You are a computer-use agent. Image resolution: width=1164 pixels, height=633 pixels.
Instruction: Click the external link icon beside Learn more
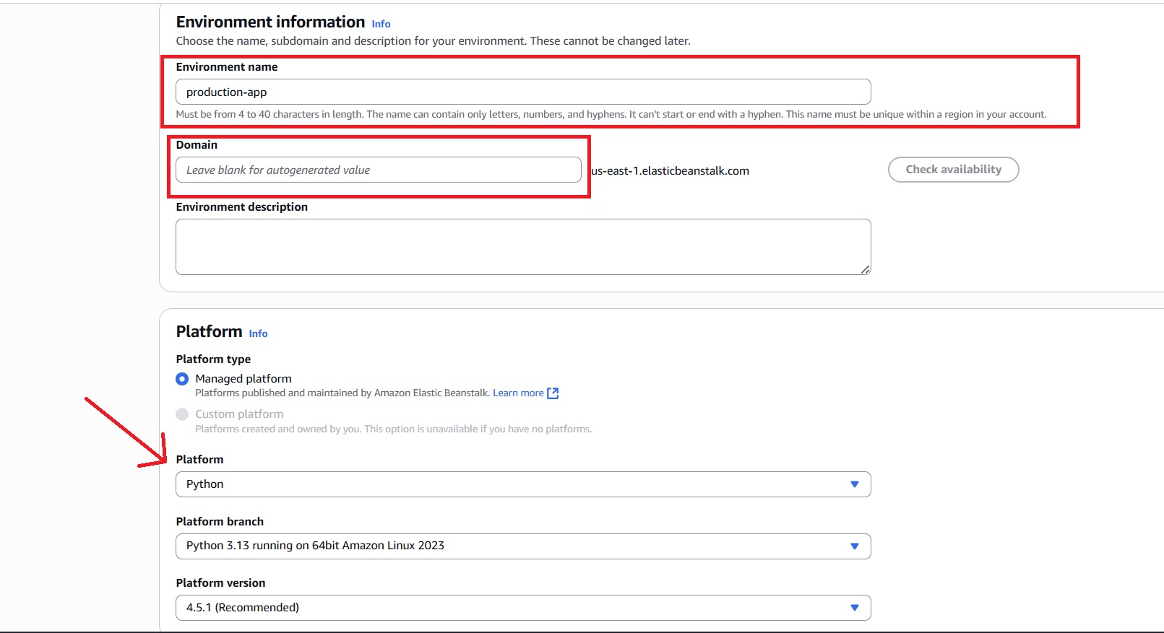click(553, 393)
